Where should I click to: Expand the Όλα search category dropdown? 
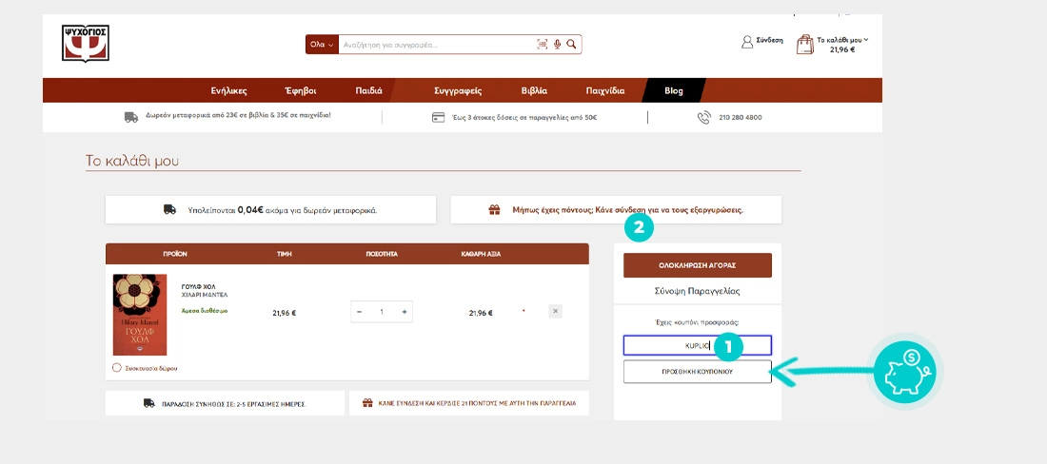pyautogui.click(x=322, y=45)
